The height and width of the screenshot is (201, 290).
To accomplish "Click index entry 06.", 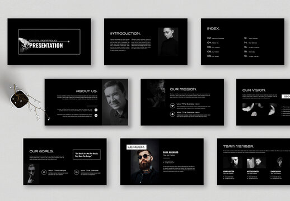I will 213,47.
